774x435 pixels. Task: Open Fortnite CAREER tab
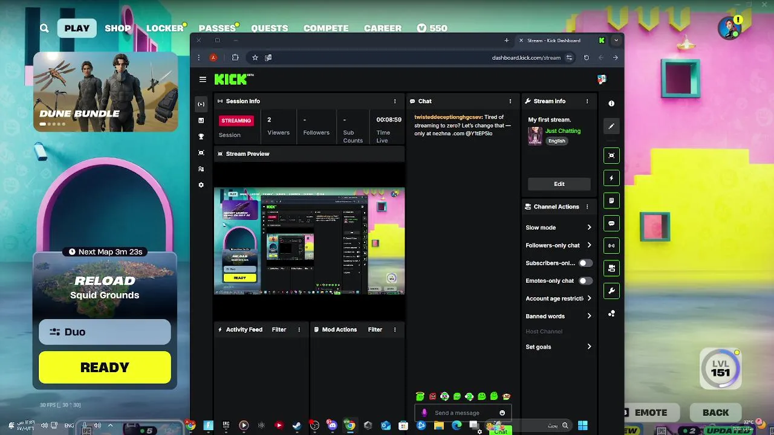click(383, 28)
